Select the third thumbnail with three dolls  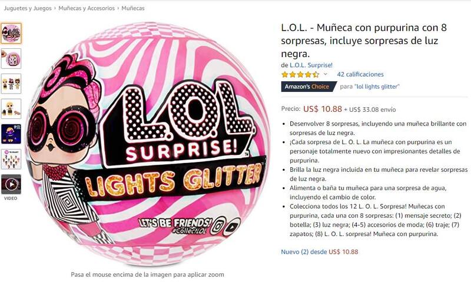[x=11, y=84]
